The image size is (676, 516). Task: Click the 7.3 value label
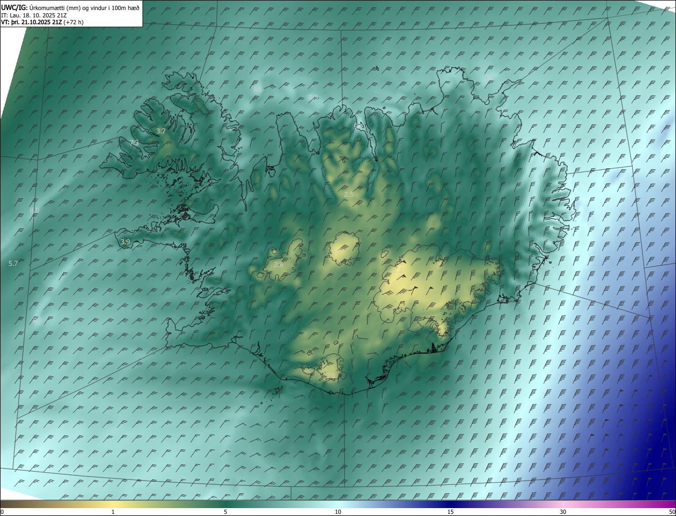(x=134, y=143)
